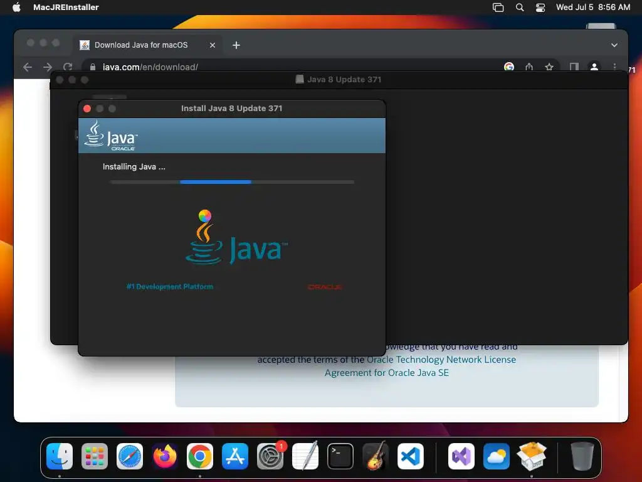
Task: Open the MacJREInstaller menu
Action: click(66, 8)
